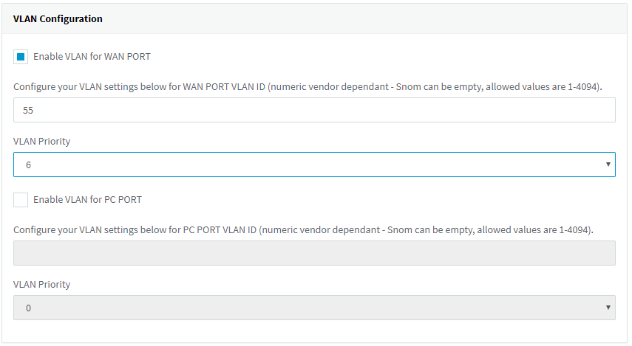Click the WAN PORT VLAN ID description text
632x346 pixels.
pos(222,87)
